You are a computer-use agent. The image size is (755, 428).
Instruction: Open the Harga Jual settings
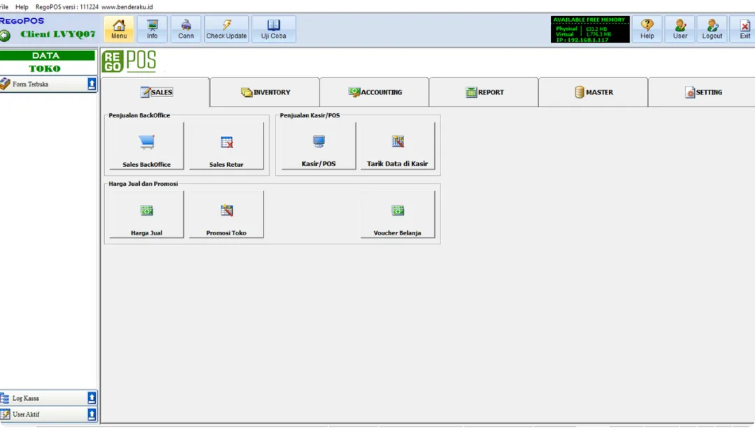147,214
